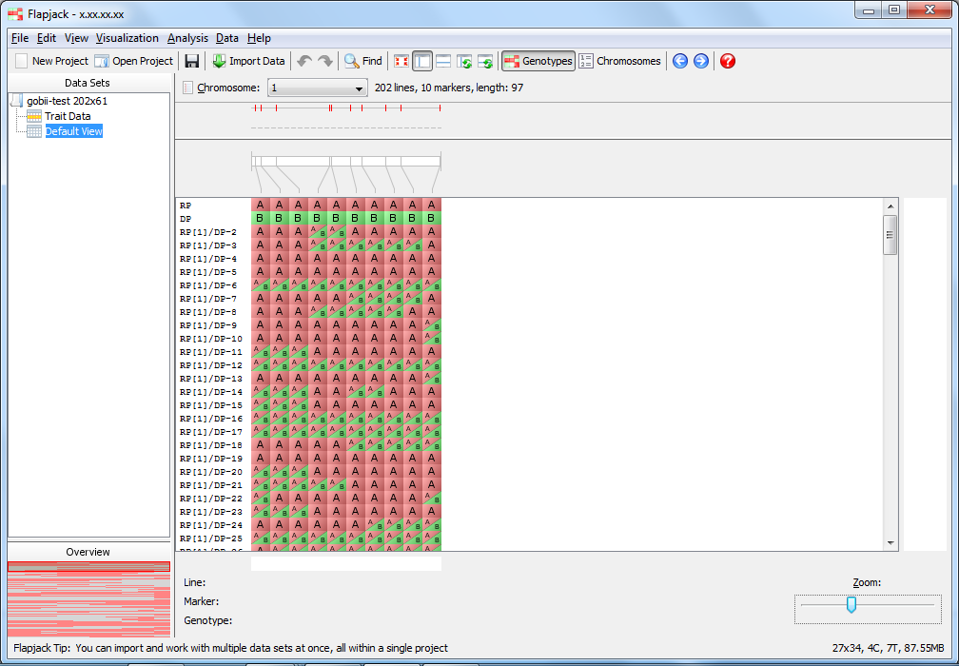The height and width of the screenshot is (666, 959).
Task: Select Default View in tree
Action: [x=74, y=131]
